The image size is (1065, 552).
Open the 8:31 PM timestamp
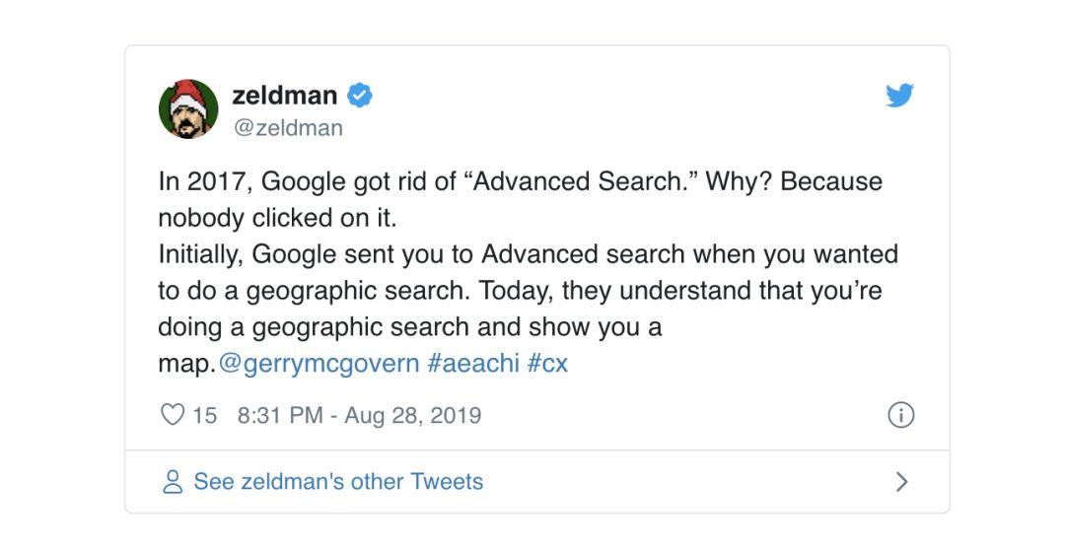(280, 415)
